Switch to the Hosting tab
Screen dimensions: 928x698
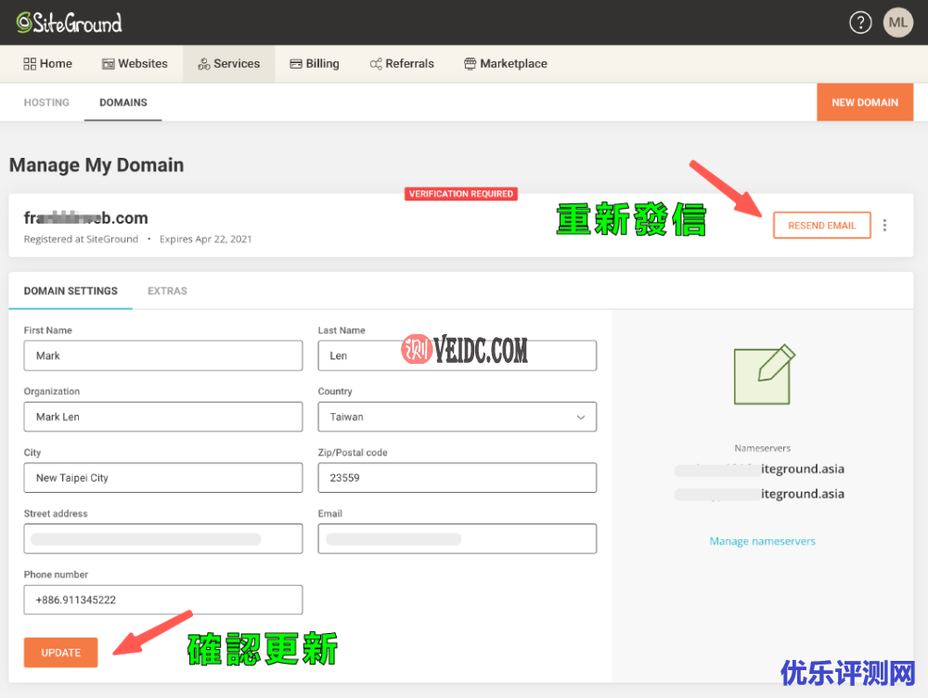pos(46,102)
